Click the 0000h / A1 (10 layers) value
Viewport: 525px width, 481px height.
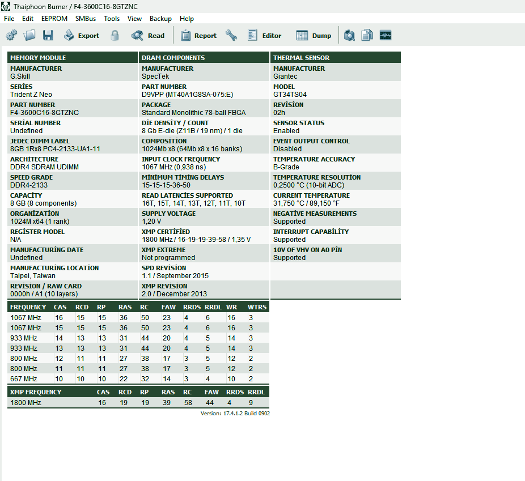point(44,293)
